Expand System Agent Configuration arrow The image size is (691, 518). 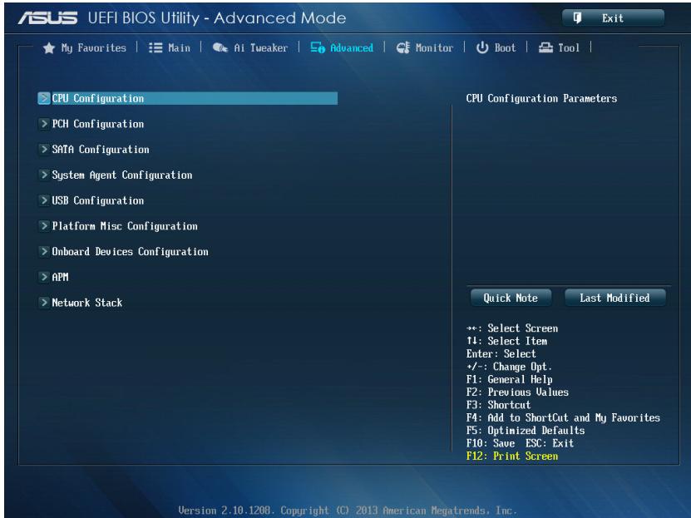coord(43,175)
